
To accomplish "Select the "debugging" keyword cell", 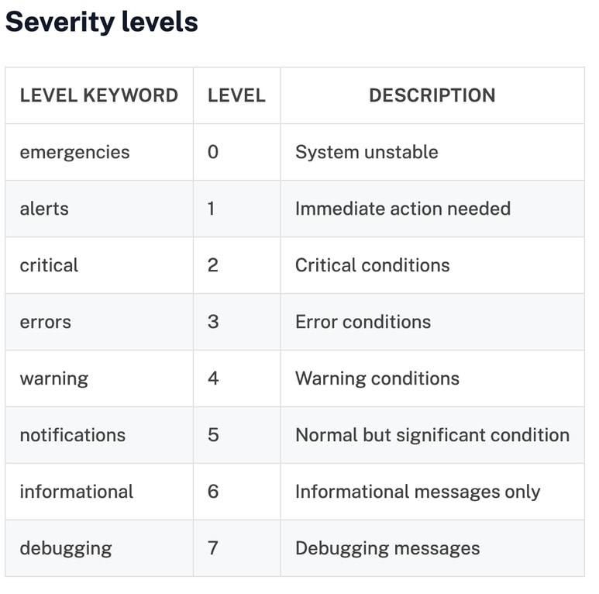I will [66, 548].
